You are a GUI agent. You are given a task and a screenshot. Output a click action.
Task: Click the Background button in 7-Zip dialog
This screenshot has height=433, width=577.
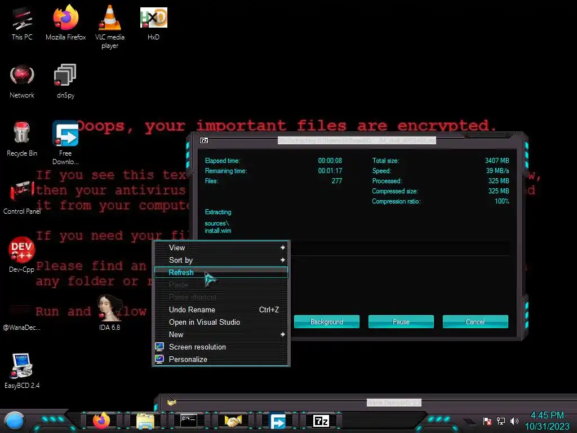[327, 322]
